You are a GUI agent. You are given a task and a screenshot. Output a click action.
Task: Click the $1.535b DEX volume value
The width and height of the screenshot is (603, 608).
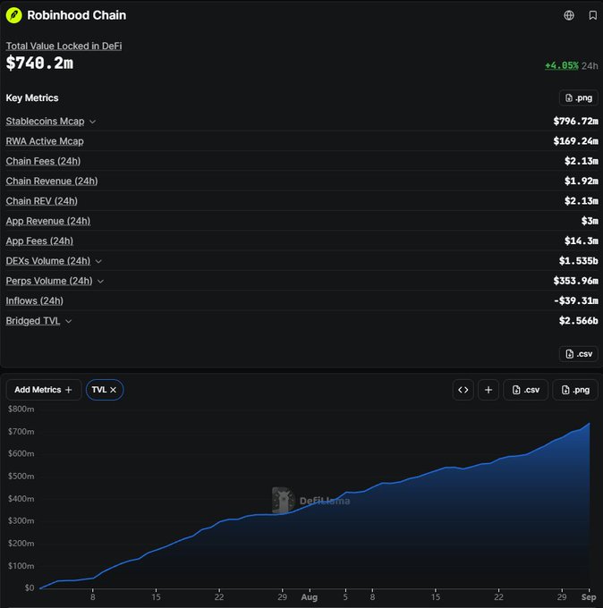(578, 261)
